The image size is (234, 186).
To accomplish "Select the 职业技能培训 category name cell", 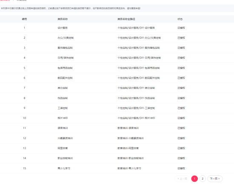I will pyautogui.click(x=65, y=158).
